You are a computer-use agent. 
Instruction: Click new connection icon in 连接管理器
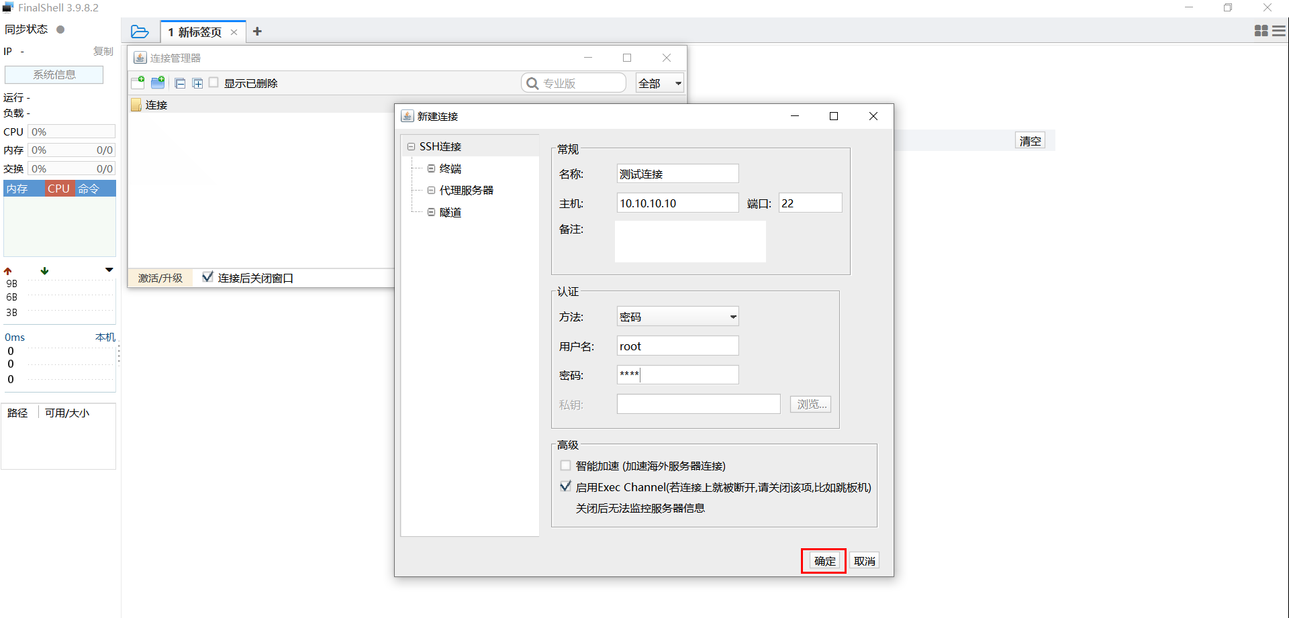click(x=138, y=83)
